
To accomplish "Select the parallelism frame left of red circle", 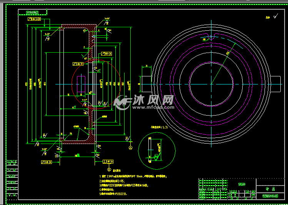I will 78,64.
